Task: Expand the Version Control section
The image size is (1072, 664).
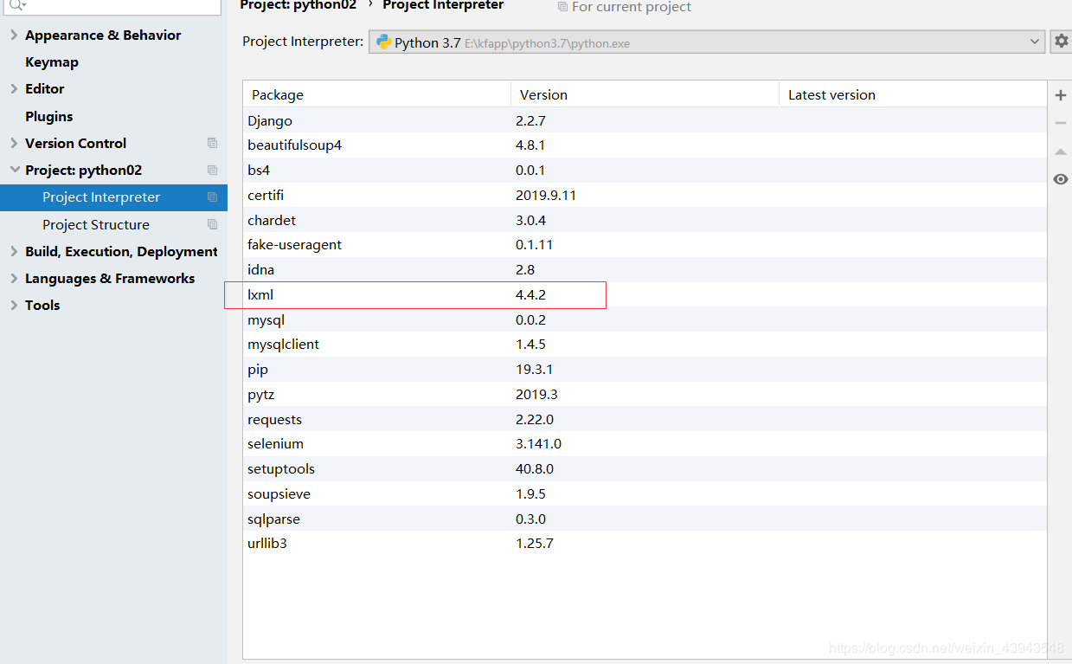Action: (14, 143)
